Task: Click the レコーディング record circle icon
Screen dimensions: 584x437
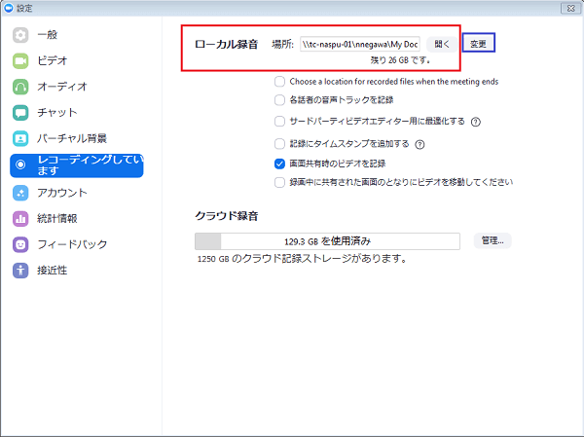Action: [20, 164]
